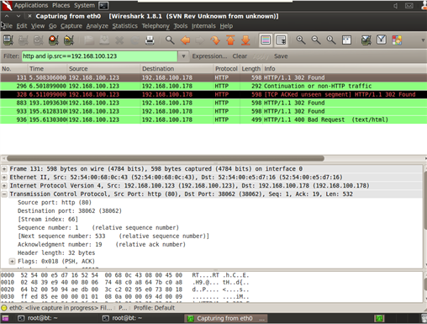427x324 pixels.
Task: Restart the running live capture
Action: (x=69, y=40)
